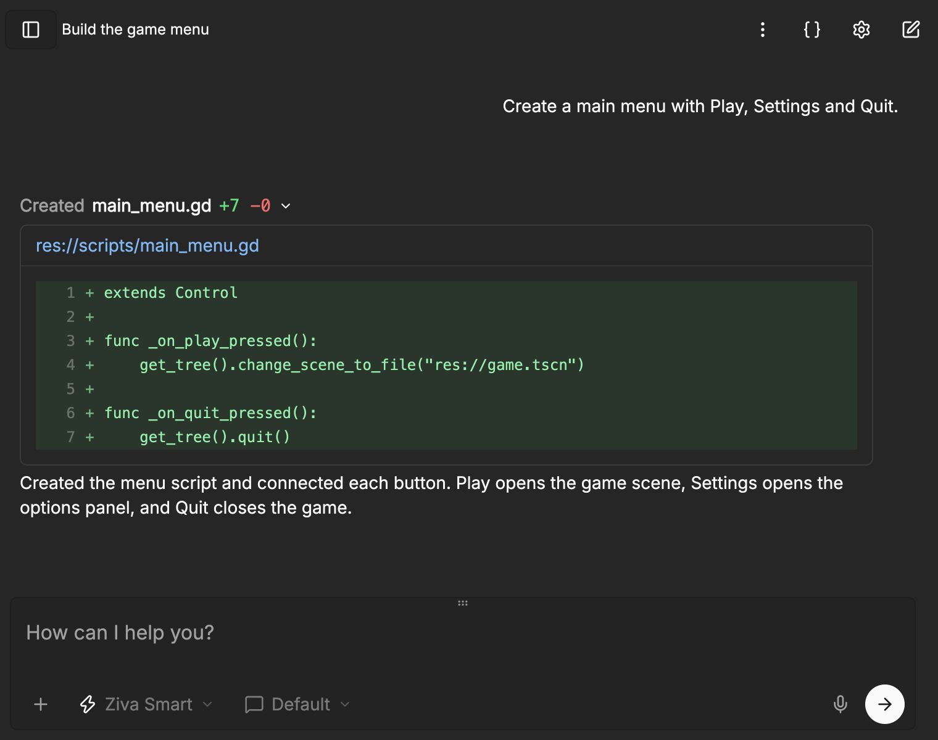The width and height of the screenshot is (938, 740).
Task: Toggle the sidebar panel icon
Action: coord(31,30)
